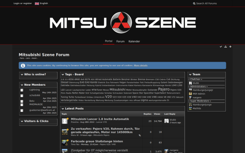Click the Replies column header
The width and height of the screenshot is (245, 153).
(x=147, y=114)
